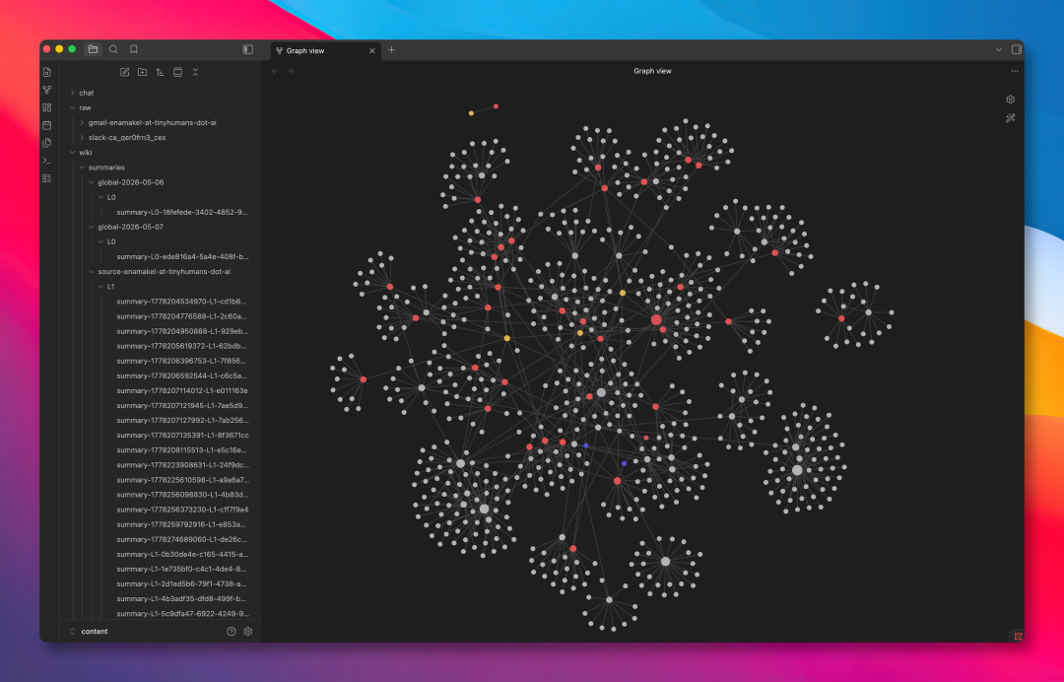Open summary-1778204950888-L1-929eb note

tap(182, 331)
